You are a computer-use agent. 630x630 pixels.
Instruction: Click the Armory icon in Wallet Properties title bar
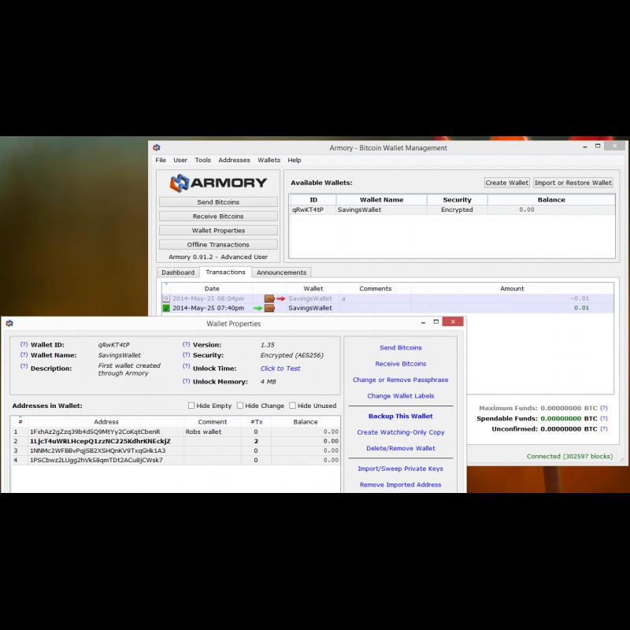coord(9,323)
